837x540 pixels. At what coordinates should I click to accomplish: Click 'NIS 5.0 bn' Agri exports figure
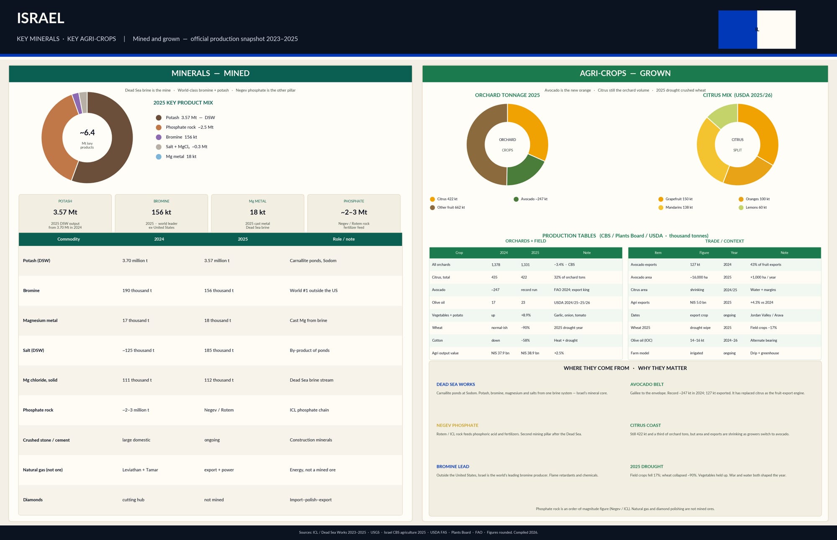coord(698,302)
